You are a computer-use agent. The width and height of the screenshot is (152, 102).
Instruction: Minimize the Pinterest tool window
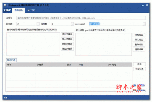(143, 6)
